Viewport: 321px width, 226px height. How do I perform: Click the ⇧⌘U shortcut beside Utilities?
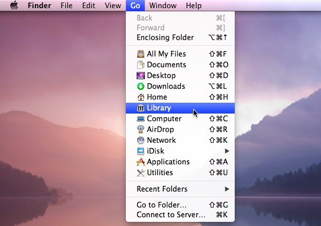click(x=218, y=173)
